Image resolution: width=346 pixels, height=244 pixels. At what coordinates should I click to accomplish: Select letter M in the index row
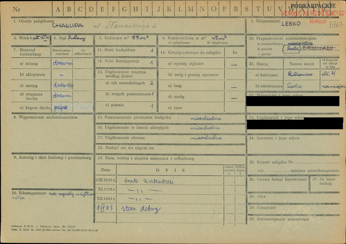pyautogui.click(x=191, y=9)
